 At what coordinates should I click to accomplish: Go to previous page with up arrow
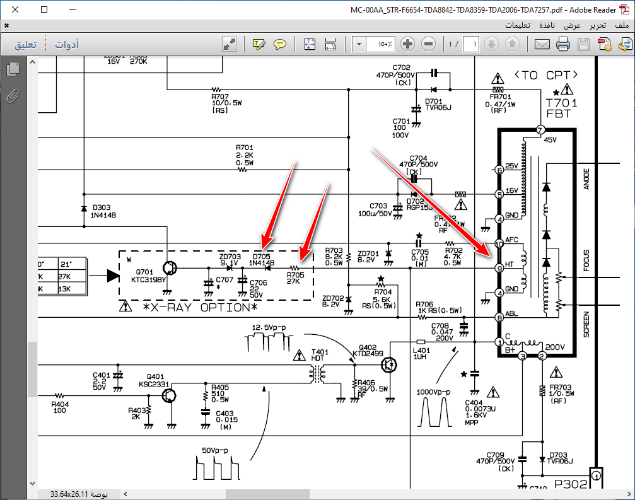pyautogui.click(x=512, y=44)
